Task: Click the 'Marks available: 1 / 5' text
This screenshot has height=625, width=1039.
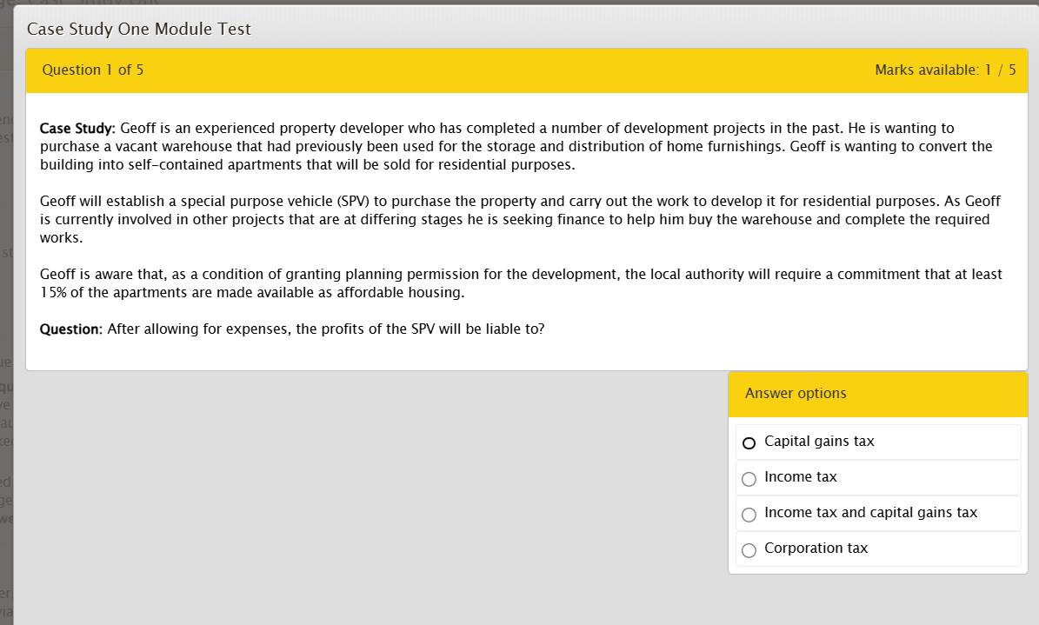Action: [945, 70]
